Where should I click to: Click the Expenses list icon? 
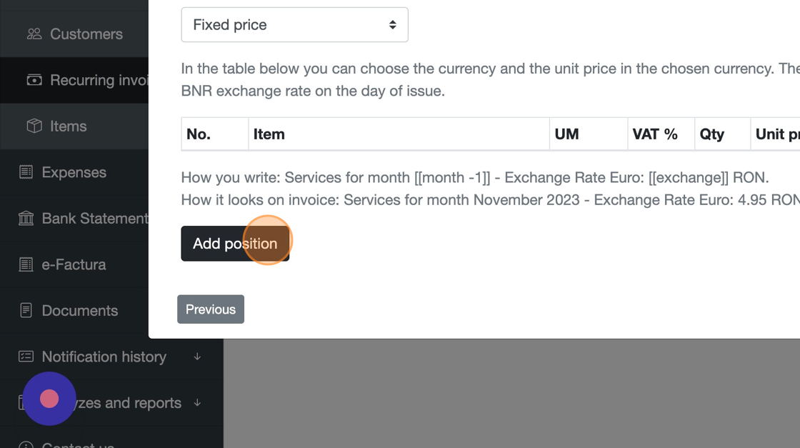click(26, 172)
